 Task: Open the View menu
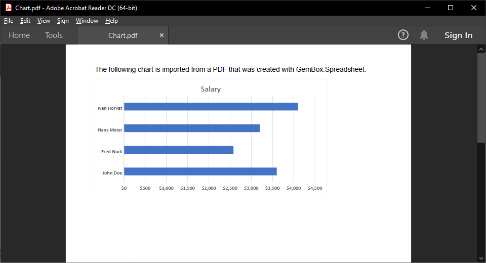pos(44,21)
